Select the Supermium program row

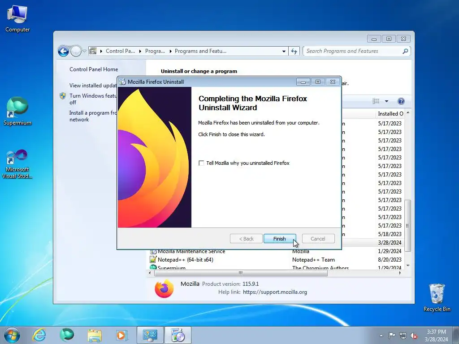(x=275, y=267)
